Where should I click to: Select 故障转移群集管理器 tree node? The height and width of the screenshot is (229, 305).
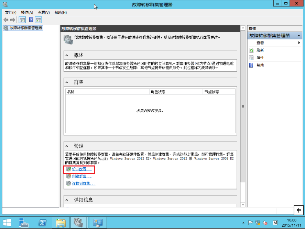click(23, 28)
